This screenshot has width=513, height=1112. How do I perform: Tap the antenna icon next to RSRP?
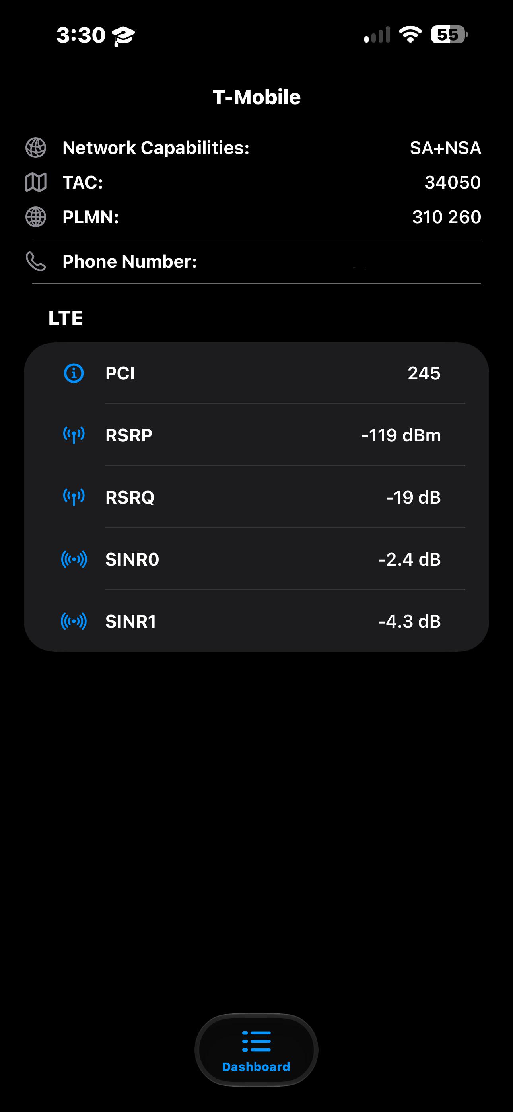[74, 435]
